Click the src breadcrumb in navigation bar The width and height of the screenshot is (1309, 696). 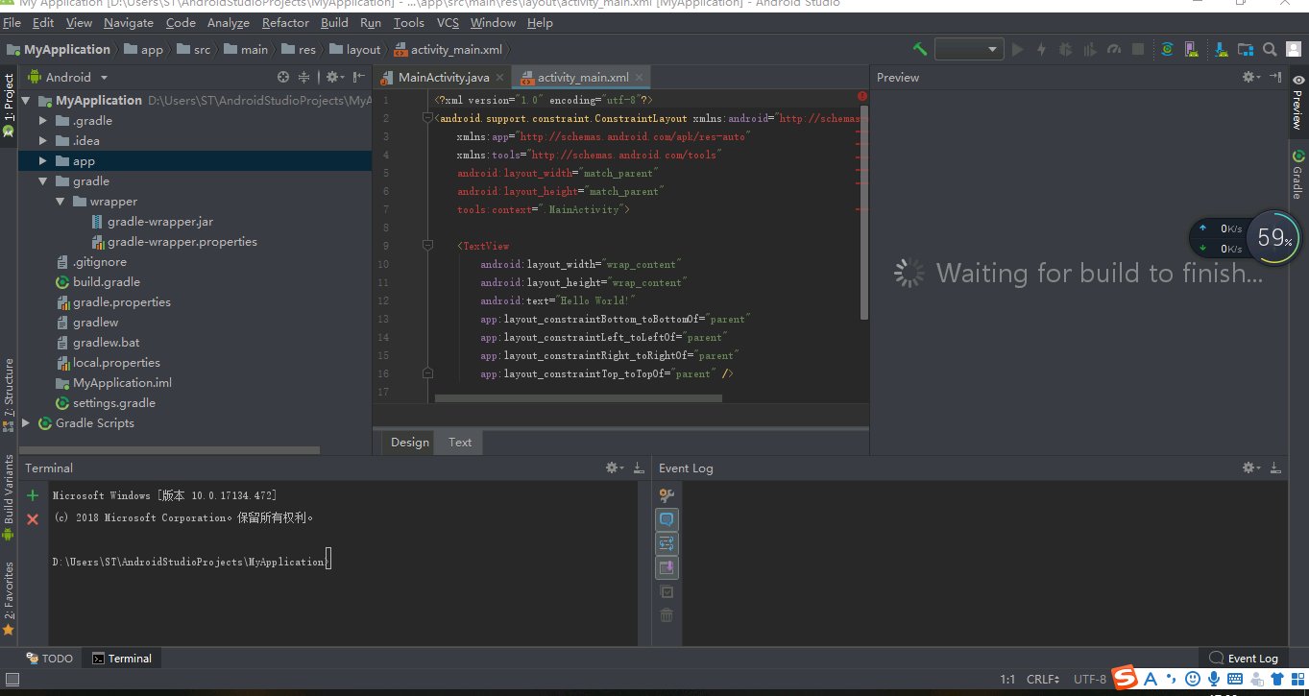pyautogui.click(x=194, y=49)
